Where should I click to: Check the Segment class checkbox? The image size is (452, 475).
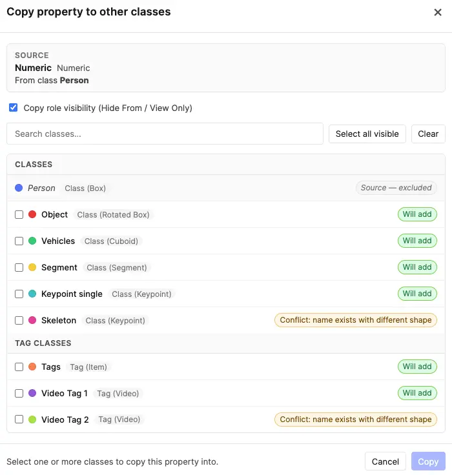pyautogui.click(x=19, y=267)
